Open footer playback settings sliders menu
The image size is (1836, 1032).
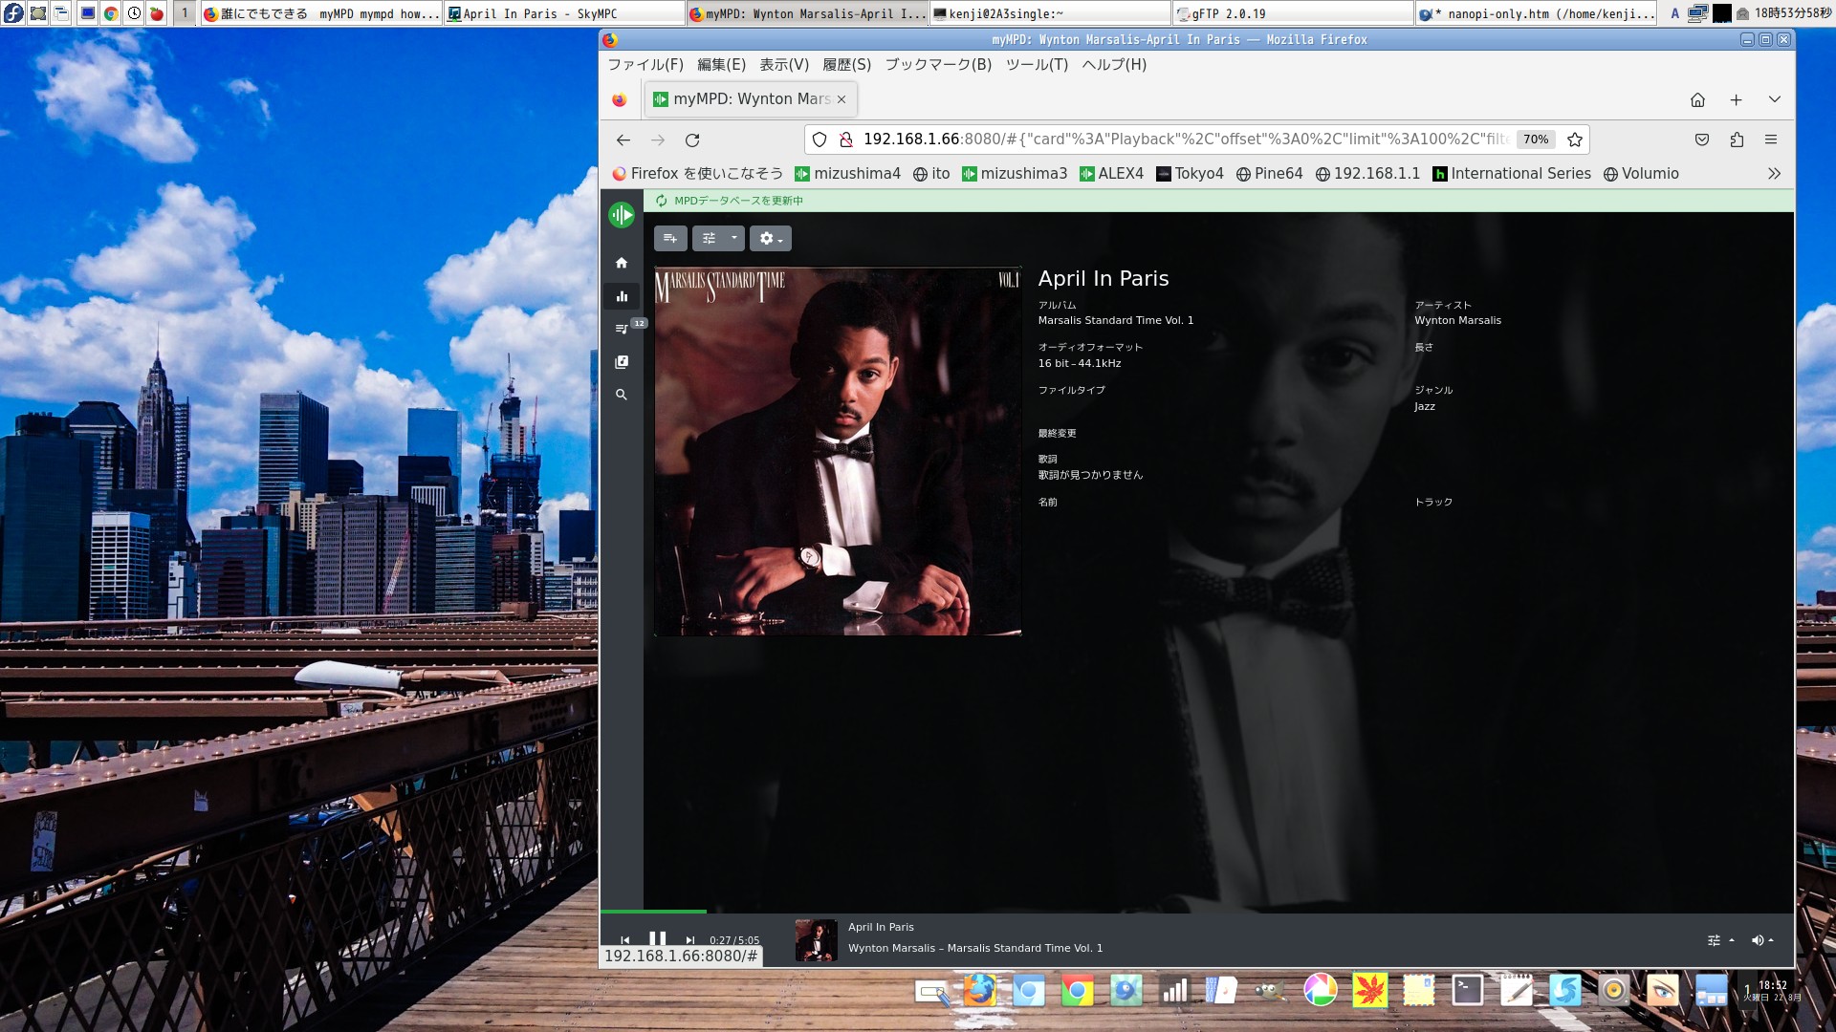tap(1719, 940)
